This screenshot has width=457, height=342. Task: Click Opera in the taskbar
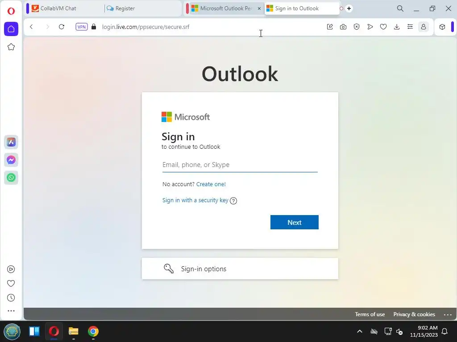[54, 331]
